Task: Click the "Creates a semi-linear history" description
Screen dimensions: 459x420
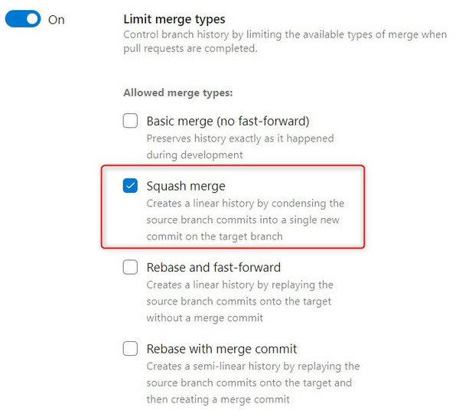Action: point(252,366)
